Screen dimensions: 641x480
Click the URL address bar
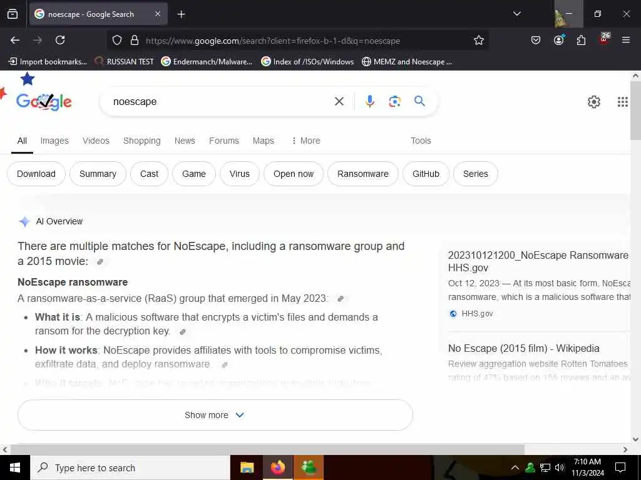[273, 41]
